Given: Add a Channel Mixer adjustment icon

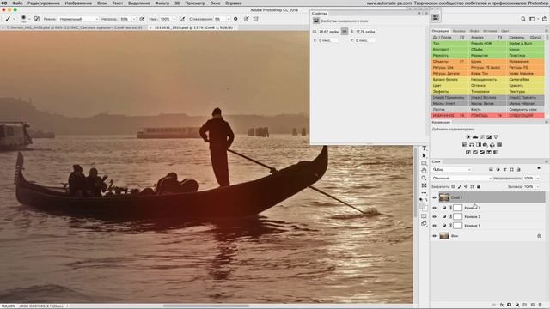Looking at the screenshot, I should [x=492, y=145].
